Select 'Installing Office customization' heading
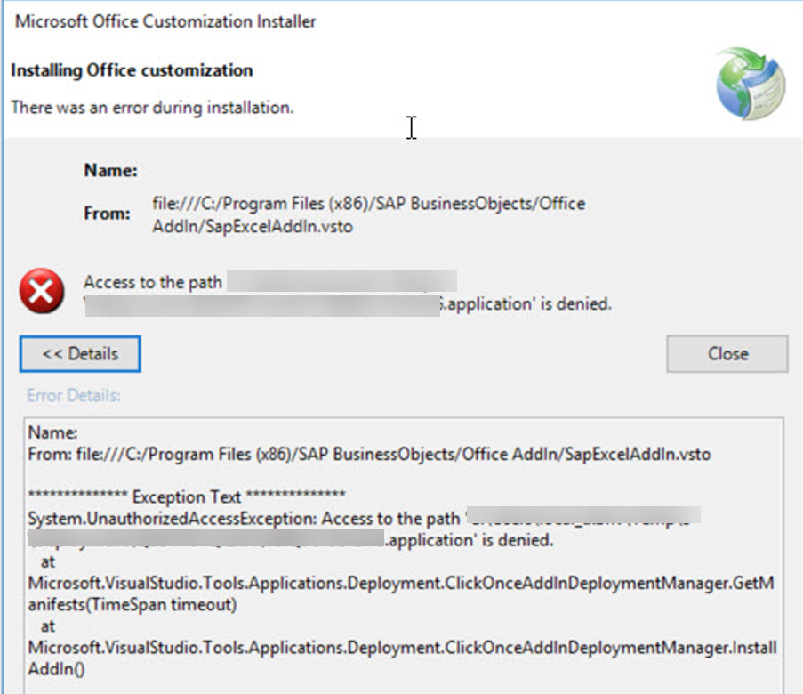 point(132,70)
